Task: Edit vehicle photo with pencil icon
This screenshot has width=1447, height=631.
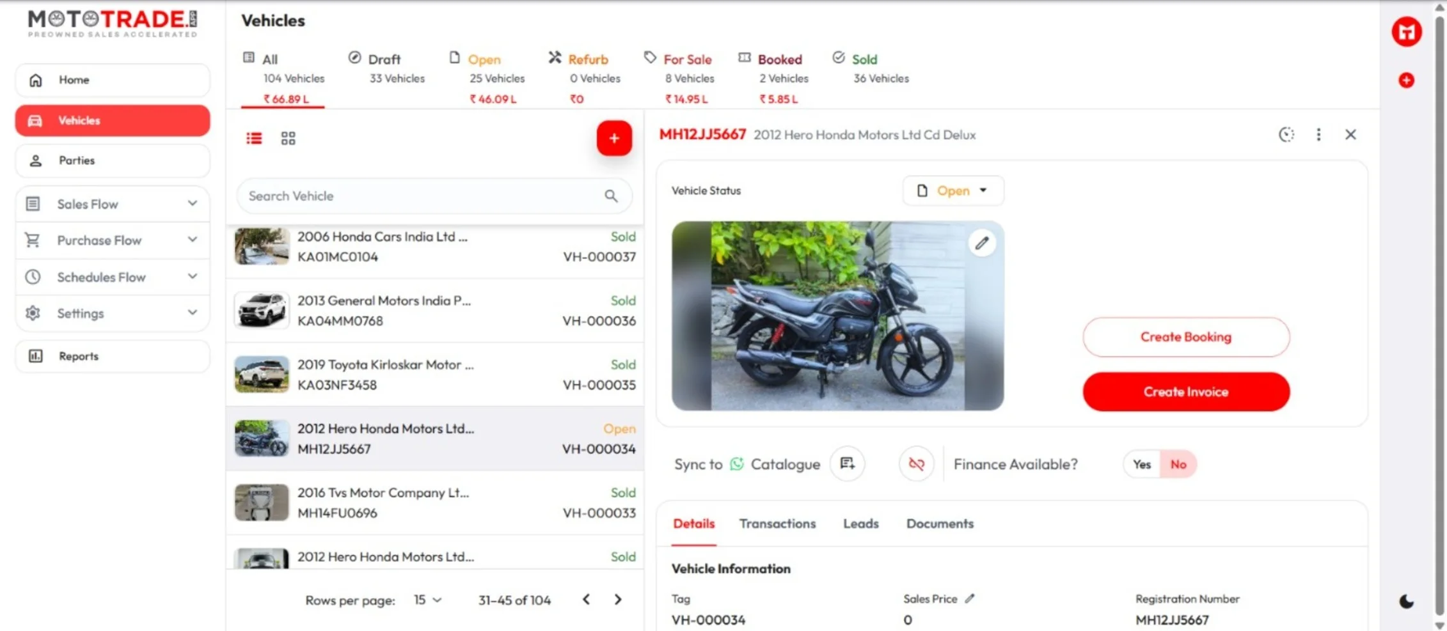Action: coord(982,243)
